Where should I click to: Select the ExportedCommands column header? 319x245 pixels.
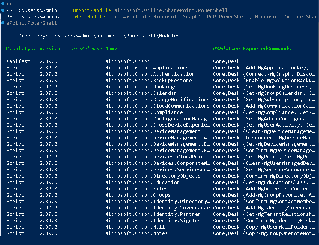point(267,49)
